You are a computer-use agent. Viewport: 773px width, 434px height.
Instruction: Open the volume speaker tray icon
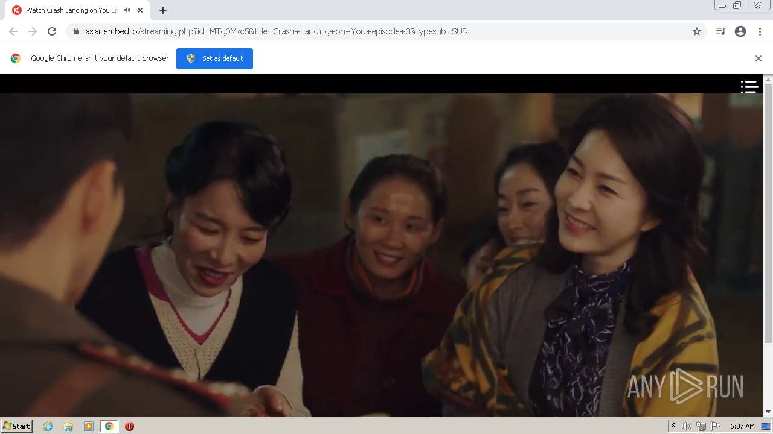(687, 426)
